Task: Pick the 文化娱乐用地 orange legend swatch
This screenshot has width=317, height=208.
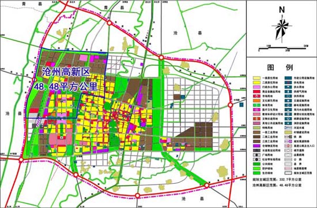Action: [256, 100]
